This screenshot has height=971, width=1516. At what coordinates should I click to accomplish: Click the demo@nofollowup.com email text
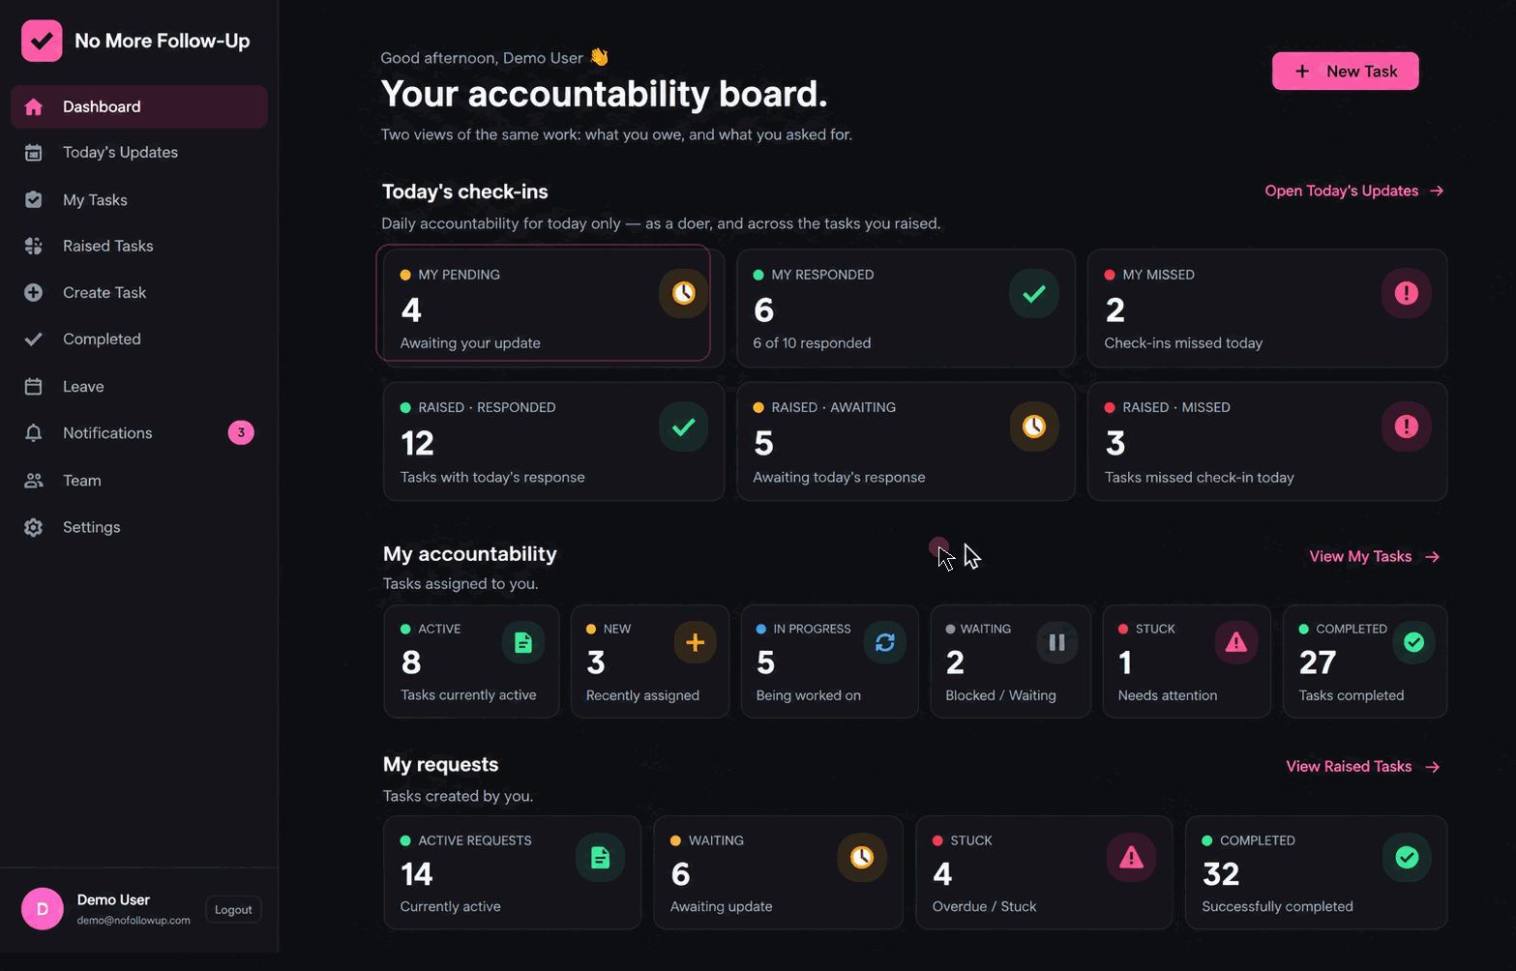coord(134,921)
